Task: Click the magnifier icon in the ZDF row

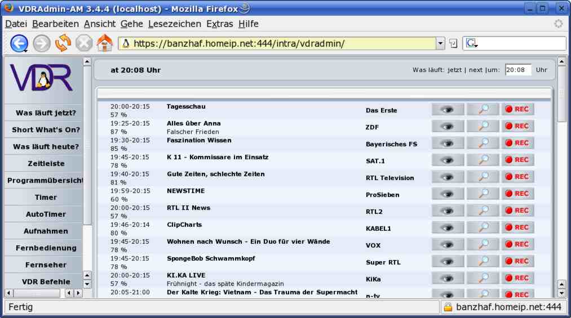Action: tap(483, 126)
